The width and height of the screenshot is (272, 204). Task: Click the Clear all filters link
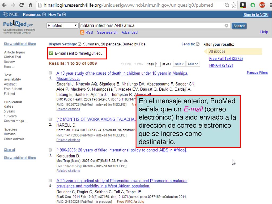click(x=10, y=150)
